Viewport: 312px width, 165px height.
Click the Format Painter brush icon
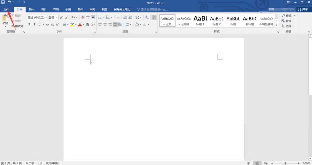(13, 26)
